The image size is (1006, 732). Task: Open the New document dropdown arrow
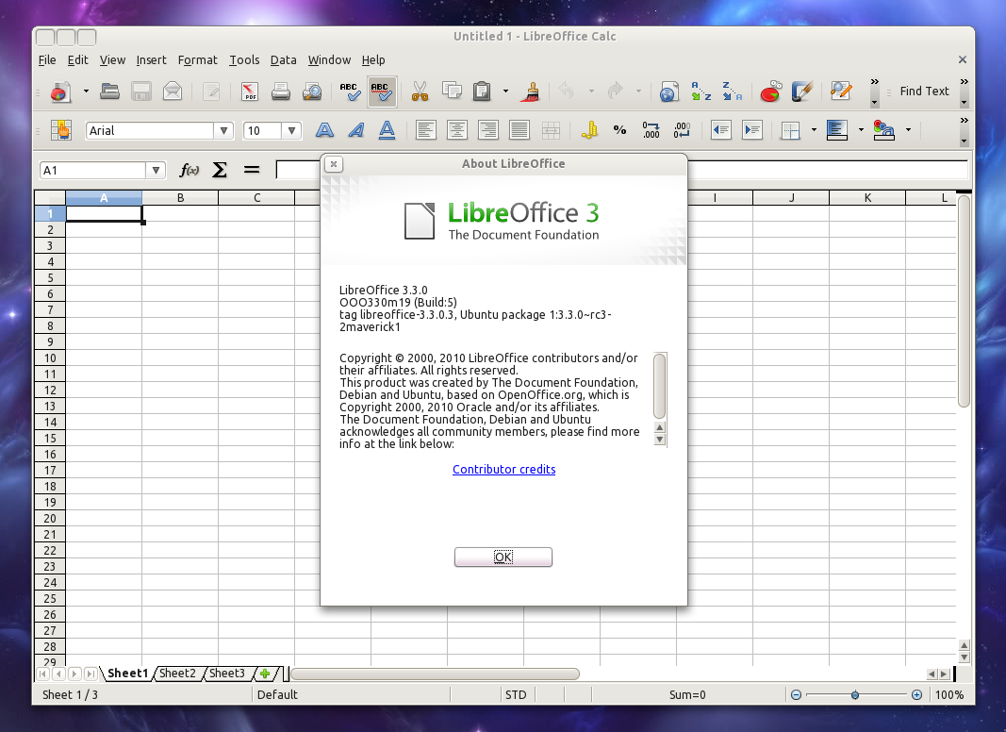point(86,91)
